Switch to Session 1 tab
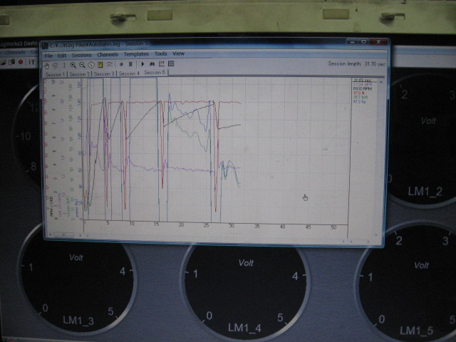 [55, 74]
